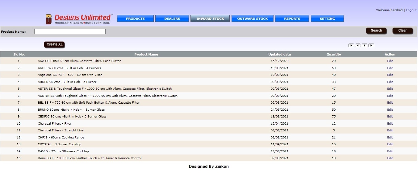Click the Quantity column header
This screenshot has height=173, width=418.
click(334, 55)
